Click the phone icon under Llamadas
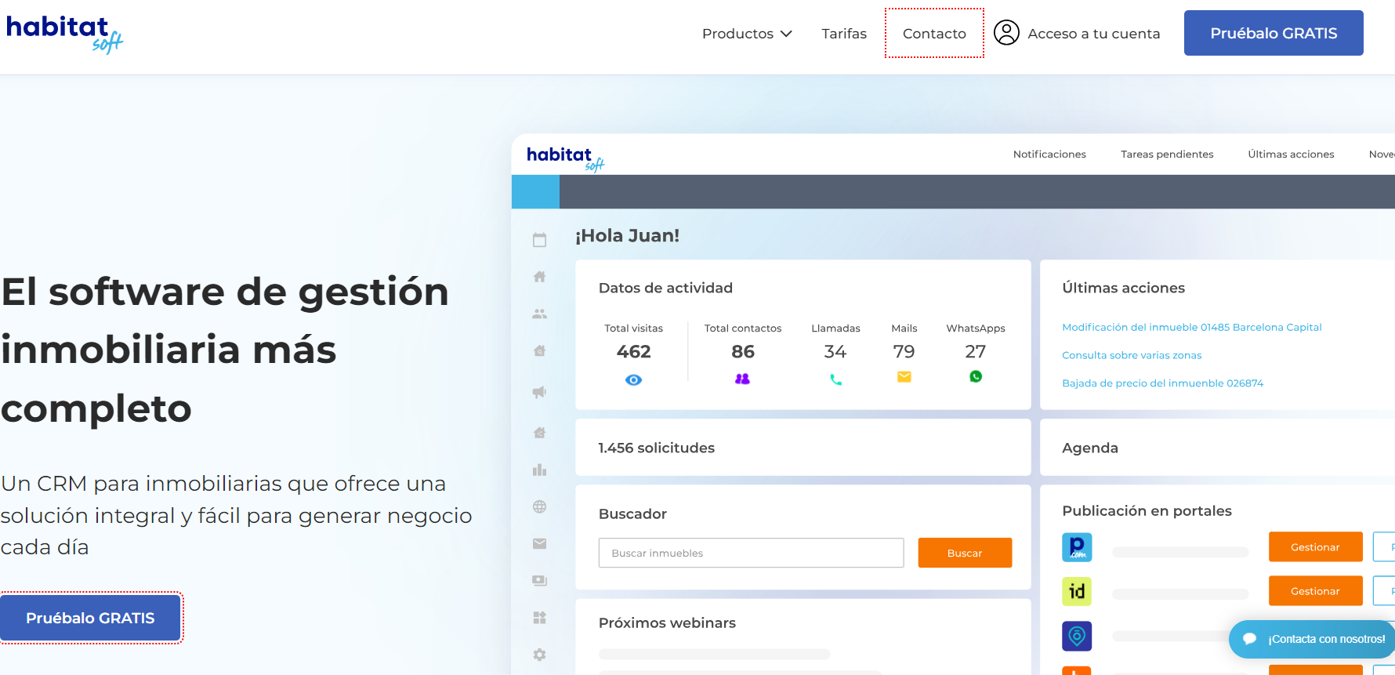This screenshot has height=675, width=1395. coord(835,379)
